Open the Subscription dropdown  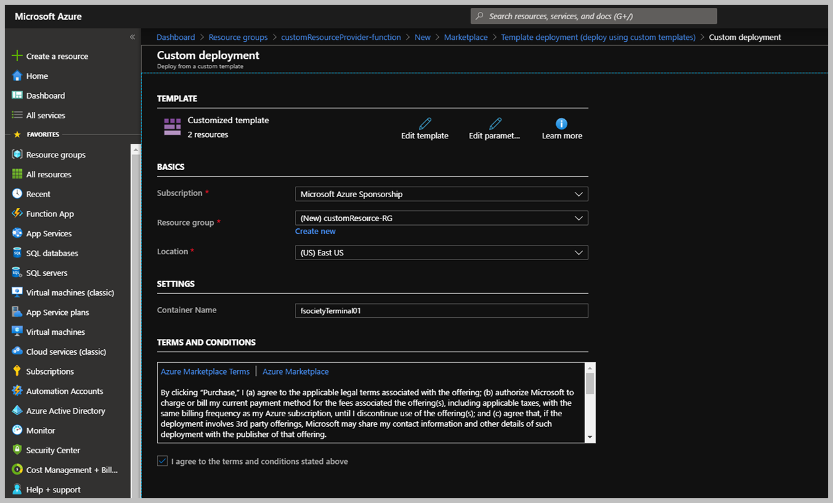click(441, 195)
